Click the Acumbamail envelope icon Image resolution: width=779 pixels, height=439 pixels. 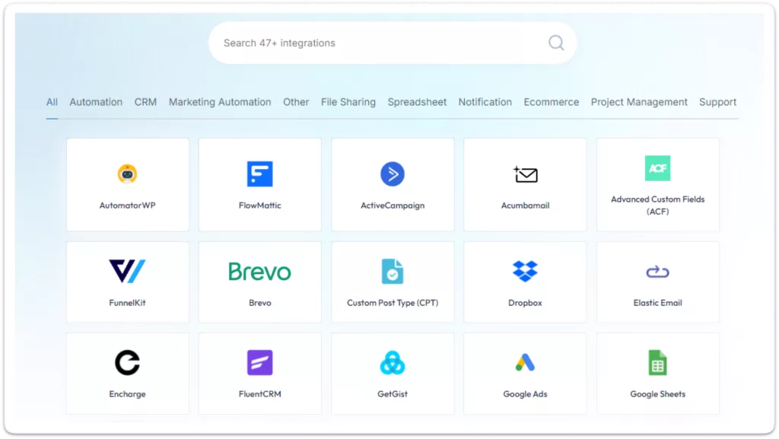(525, 173)
